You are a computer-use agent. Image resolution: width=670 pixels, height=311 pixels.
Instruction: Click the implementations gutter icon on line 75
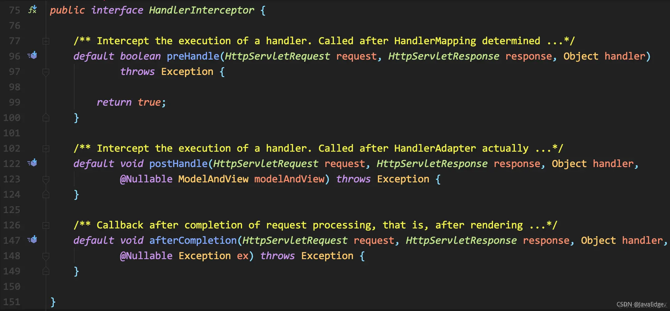click(x=33, y=10)
